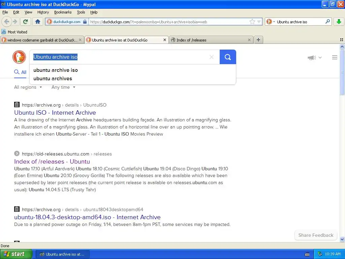Viewport: 345px width, 259px height.
Task: Click the tray safely remove icon
Action: 320,254
